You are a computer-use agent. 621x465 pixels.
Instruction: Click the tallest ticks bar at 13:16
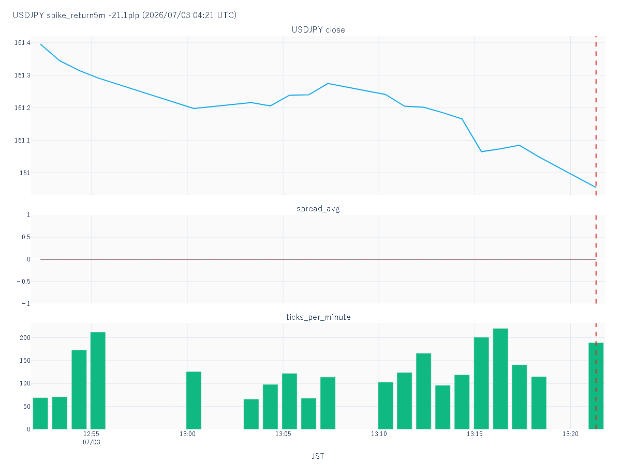(x=500, y=379)
